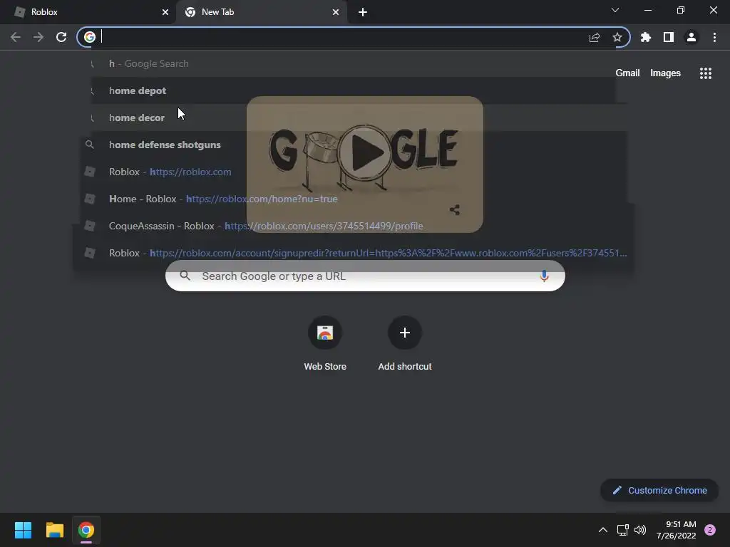Screen dimensions: 730x547
Task: Choose 'home defense shotguns' suggestion
Action: (x=354, y=145)
